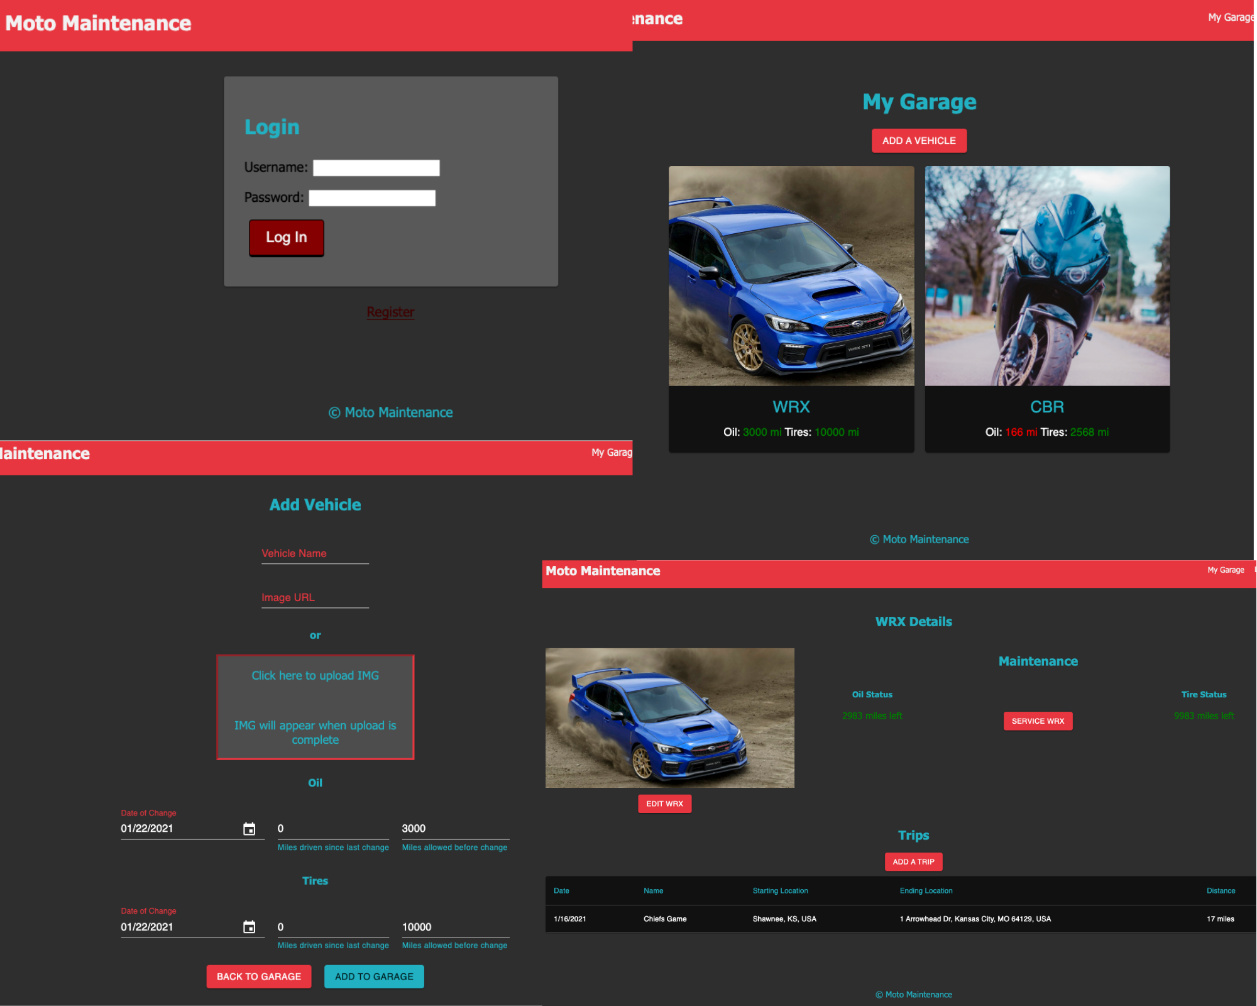1257x1006 pixels.
Task: Select the Chiefs Game trip row
Action: click(901, 919)
